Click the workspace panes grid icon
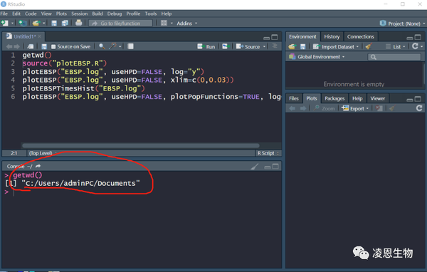427x272 pixels. [164, 23]
